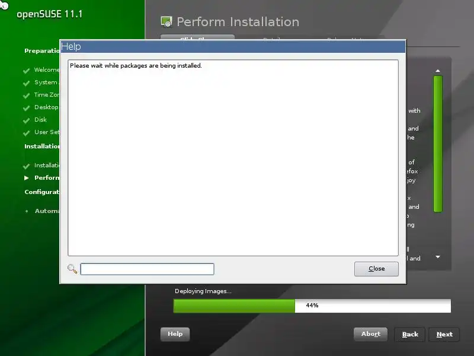Click the Installation step checkmark icon
The width and height of the screenshot is (474, 356).
26,166
